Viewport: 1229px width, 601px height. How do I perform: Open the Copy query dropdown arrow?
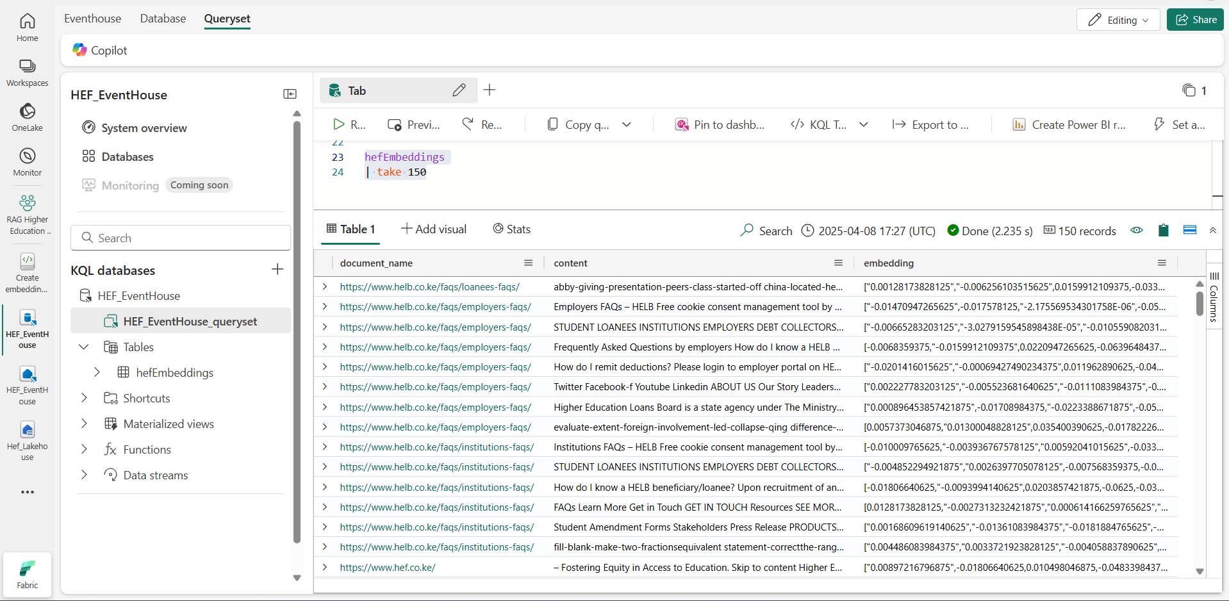click(627, 124)
